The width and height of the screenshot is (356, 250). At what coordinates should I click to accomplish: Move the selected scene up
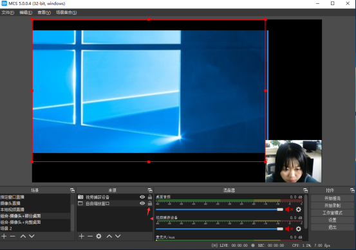click(x=23, y=236)
